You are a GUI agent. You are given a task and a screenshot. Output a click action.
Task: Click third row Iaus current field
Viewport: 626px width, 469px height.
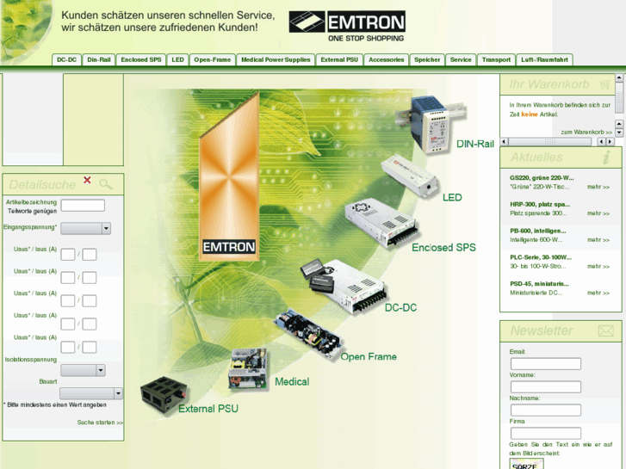point(90,300)
